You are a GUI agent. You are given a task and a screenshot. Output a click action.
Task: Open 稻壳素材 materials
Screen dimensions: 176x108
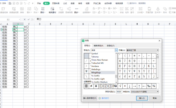coord(53,10)
